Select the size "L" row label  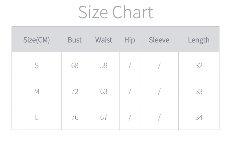click(37, 117)
